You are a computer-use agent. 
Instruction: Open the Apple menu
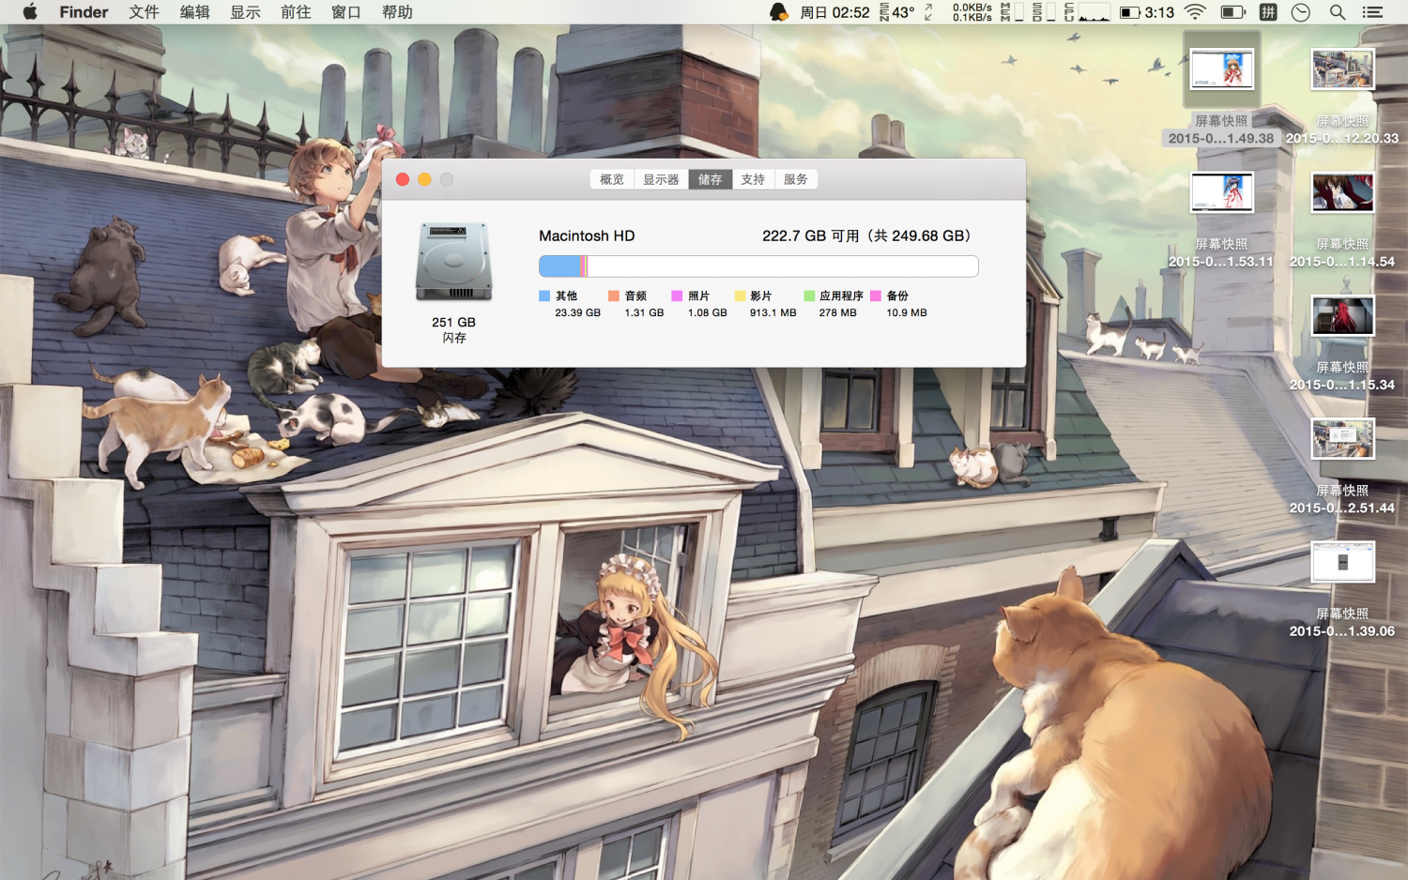29,12
